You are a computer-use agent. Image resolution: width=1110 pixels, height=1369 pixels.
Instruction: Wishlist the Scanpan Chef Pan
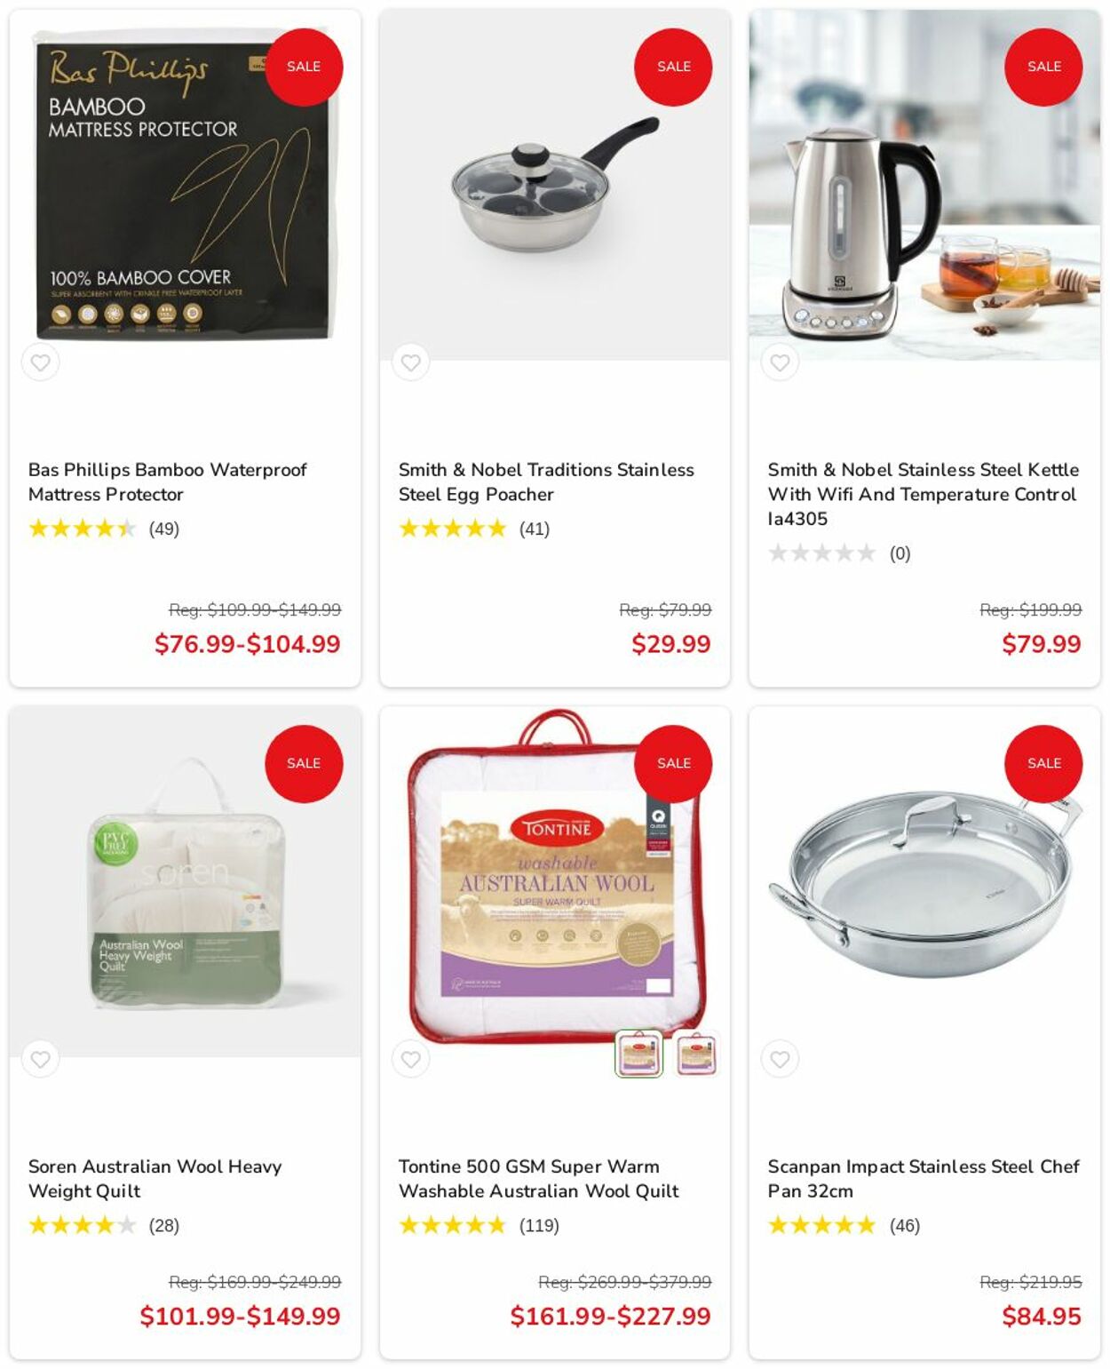click(780, 1059)
